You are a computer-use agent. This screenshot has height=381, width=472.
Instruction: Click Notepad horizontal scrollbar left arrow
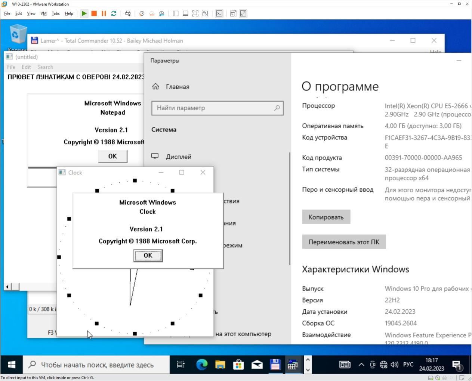(x=7, y=287)
